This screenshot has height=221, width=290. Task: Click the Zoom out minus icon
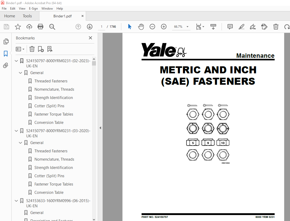(x=152, y=27)
